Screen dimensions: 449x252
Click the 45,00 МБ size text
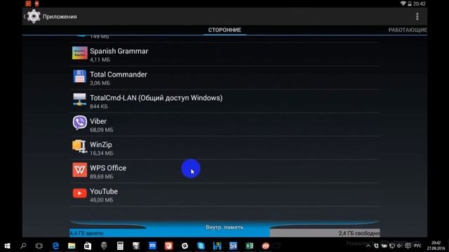tap(101, 200)
